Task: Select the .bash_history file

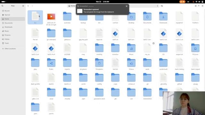Action: (x=179, y=63)
